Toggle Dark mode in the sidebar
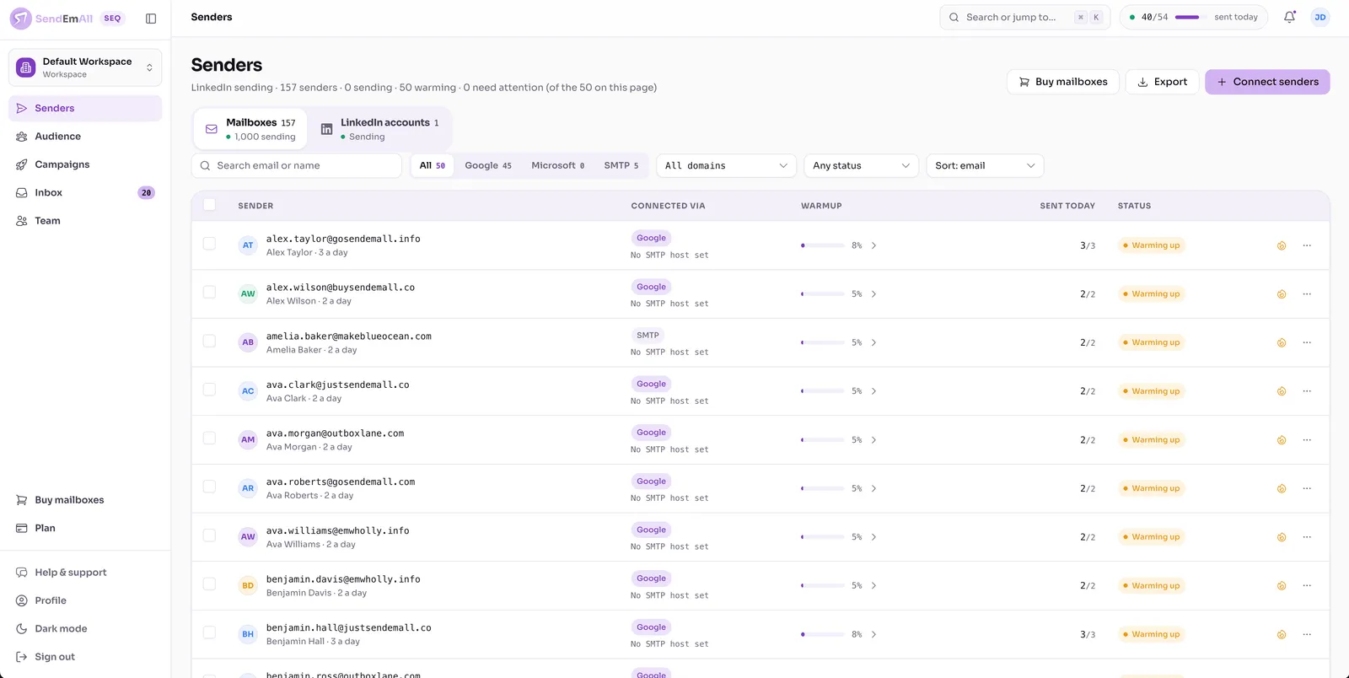The width and height of the screenshot is (1349, 678). [x=85, y=629]
